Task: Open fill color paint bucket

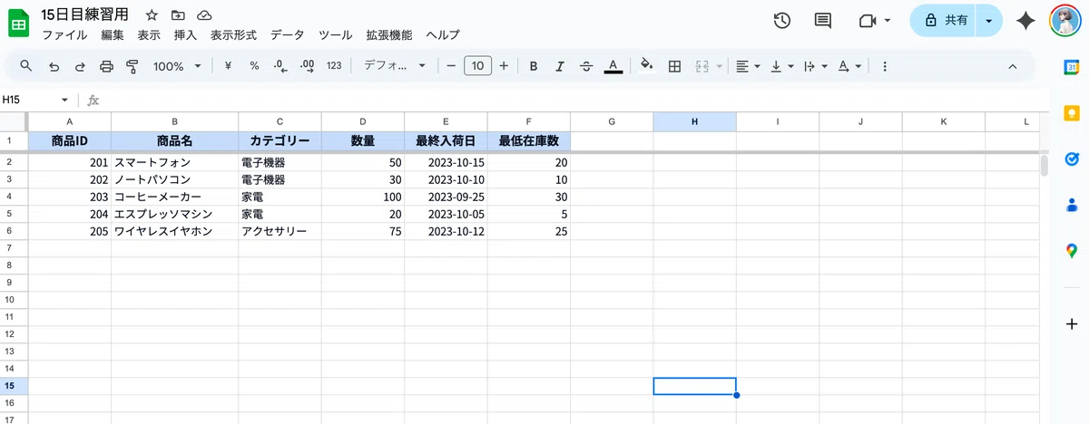Action: (647, 66)
